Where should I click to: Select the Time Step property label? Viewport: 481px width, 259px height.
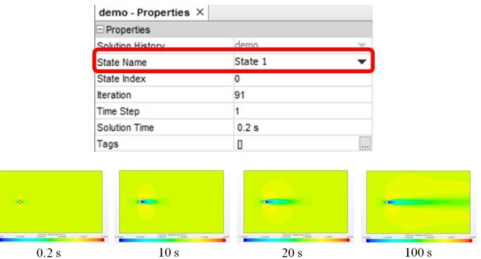tap(118, 111)
